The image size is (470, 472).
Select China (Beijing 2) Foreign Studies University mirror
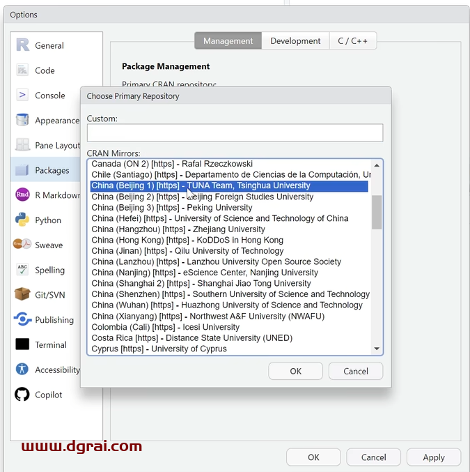pos(229,197)
